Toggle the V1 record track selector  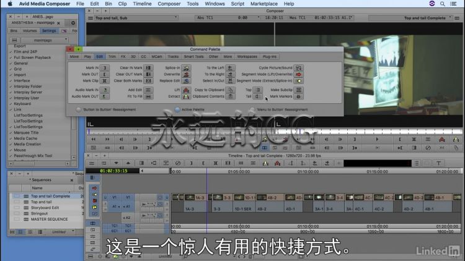(x=128, y=197)
